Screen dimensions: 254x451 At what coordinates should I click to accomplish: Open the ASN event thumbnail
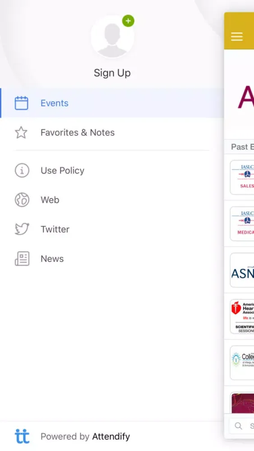point(242,270)
